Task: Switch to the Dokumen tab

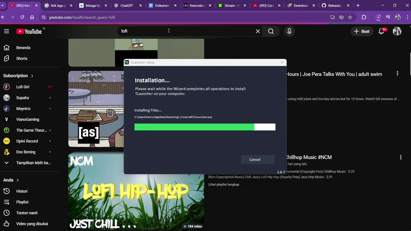Action: (x=162, y=5)
